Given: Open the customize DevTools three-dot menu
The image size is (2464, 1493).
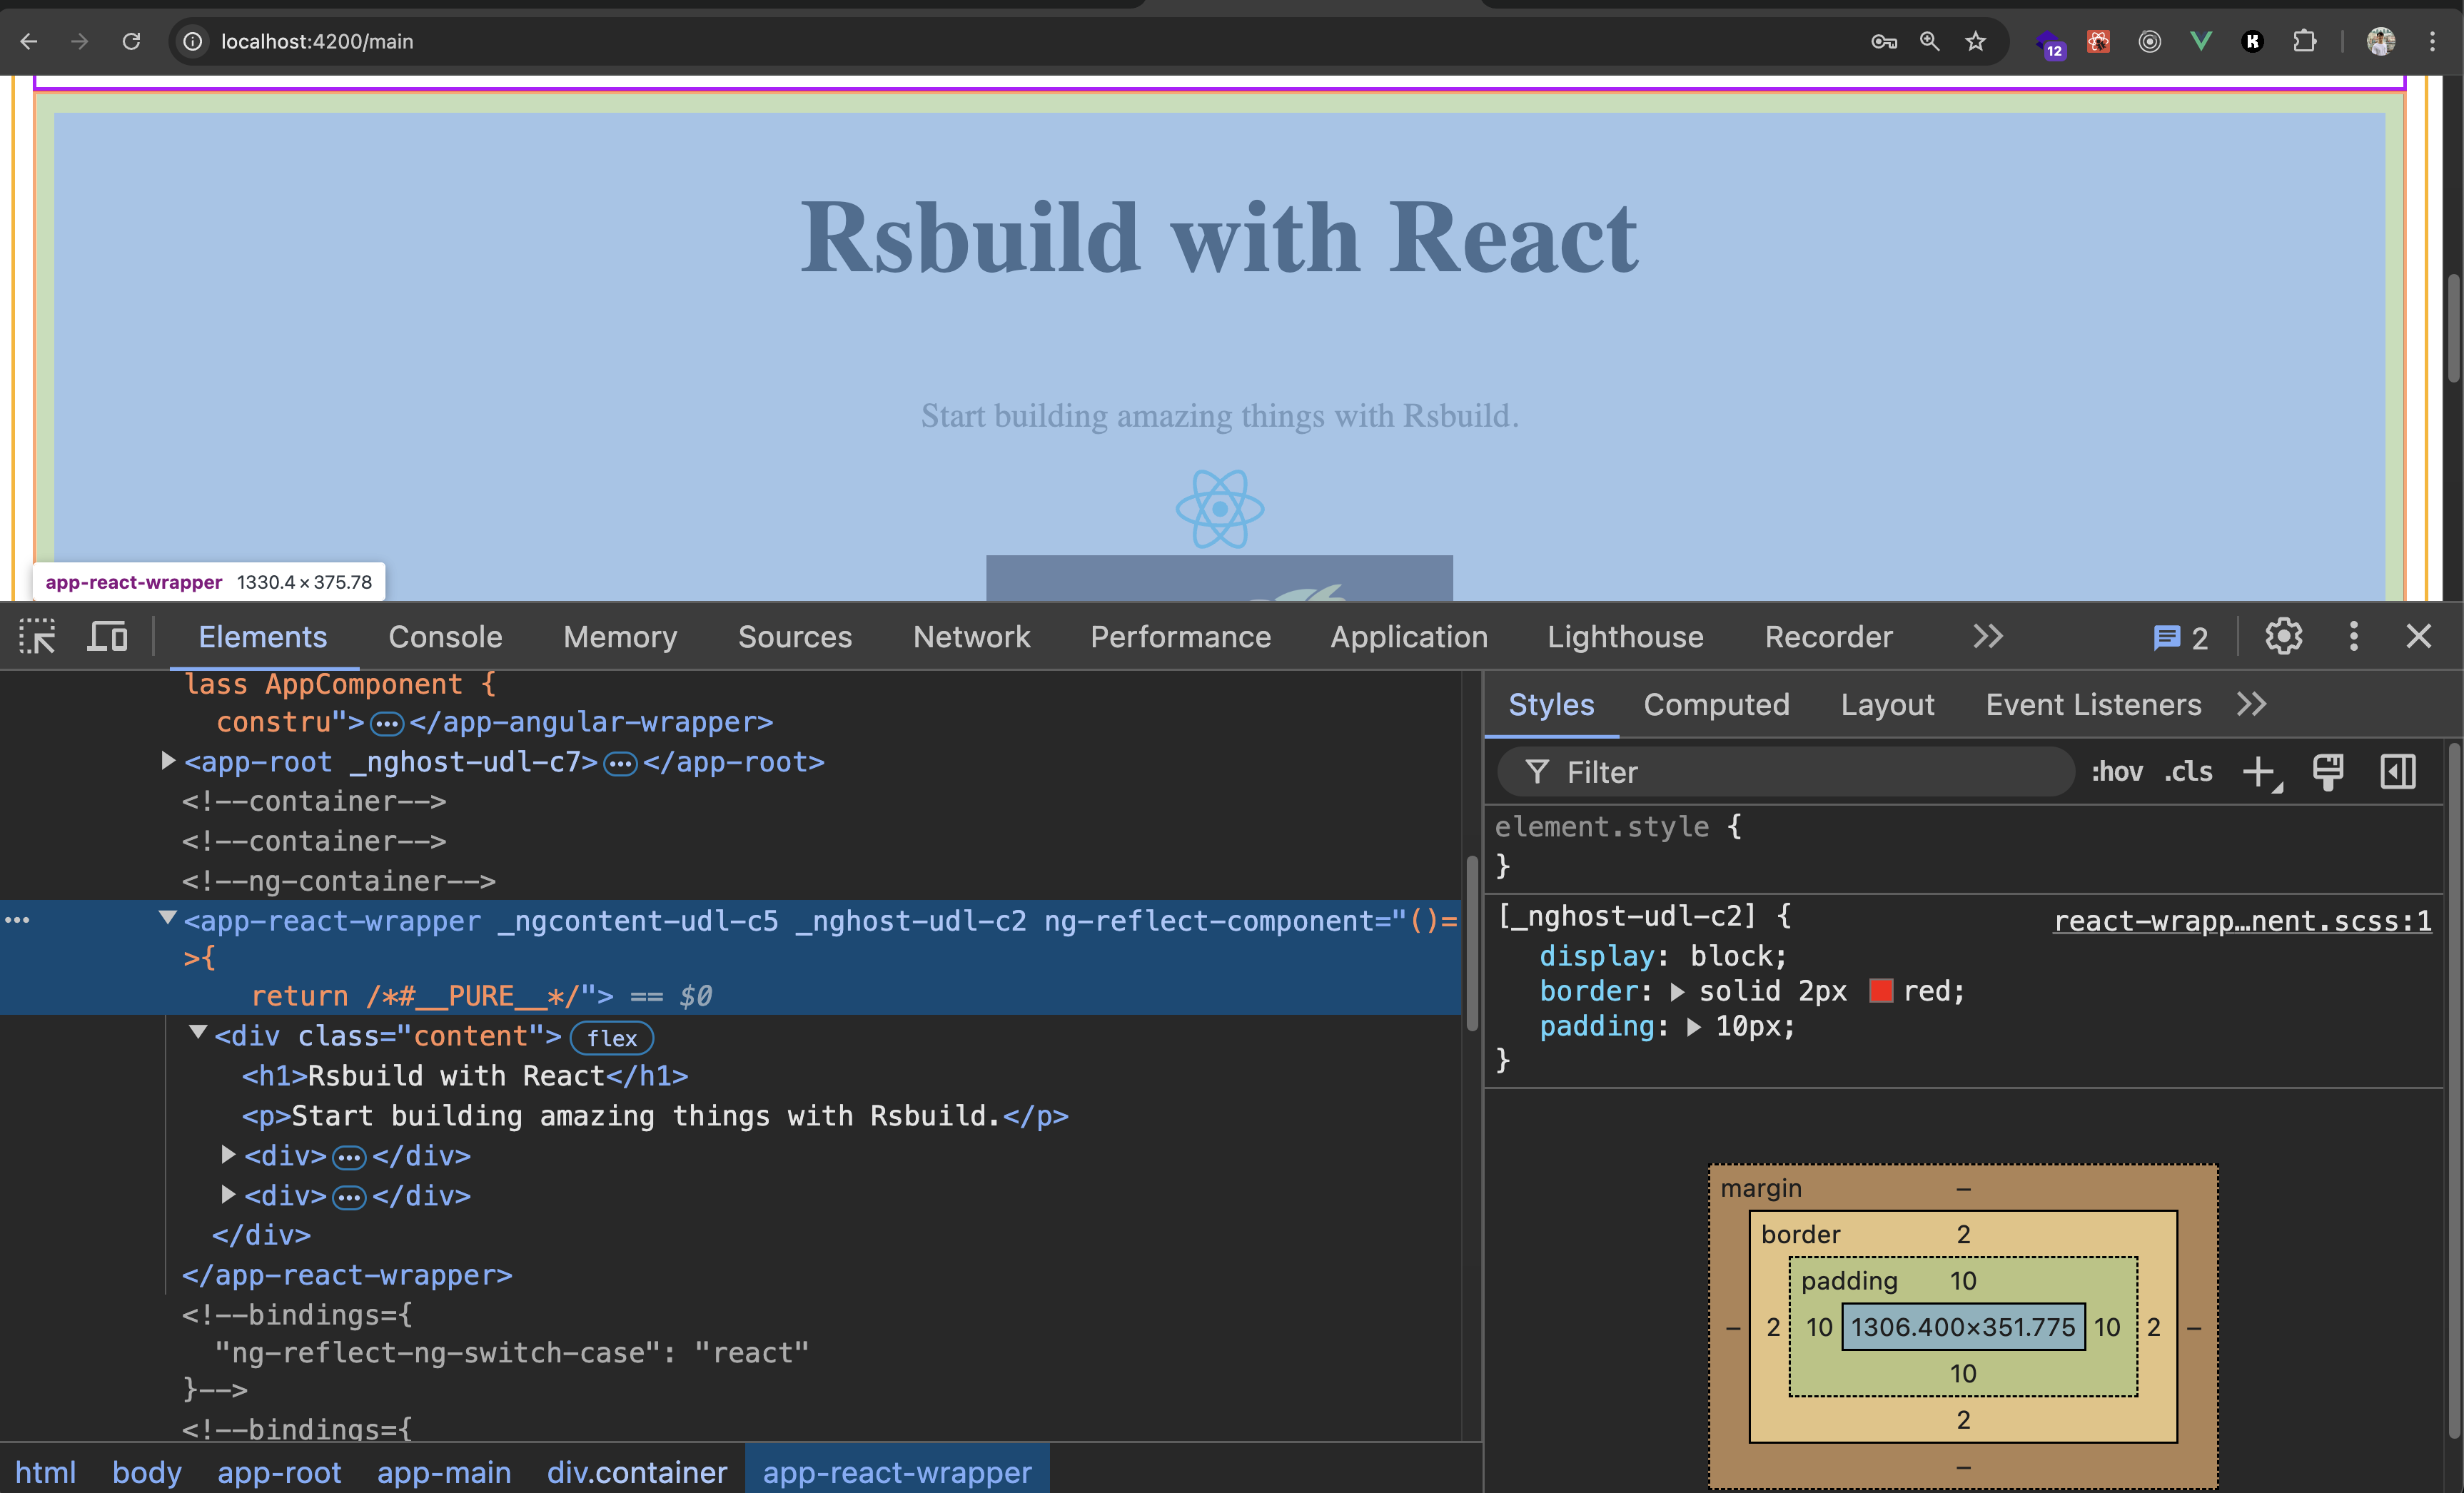Looking at the screenshot, I should coord(2353,636).
